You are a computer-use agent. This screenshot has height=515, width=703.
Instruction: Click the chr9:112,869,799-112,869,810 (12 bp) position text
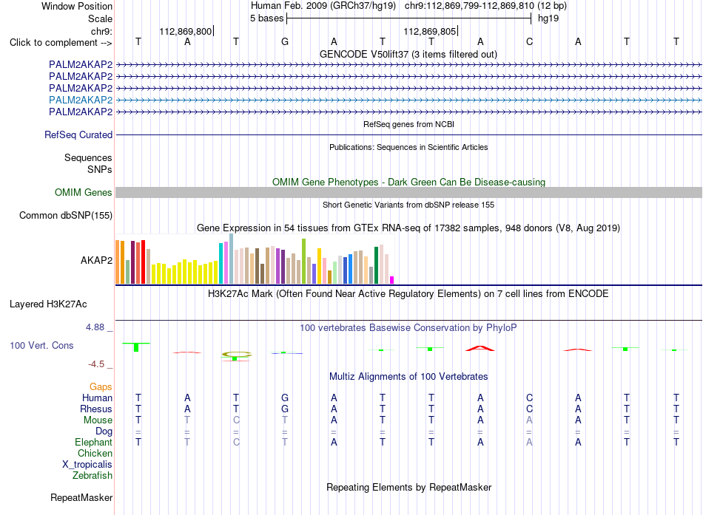coord(485,6)
